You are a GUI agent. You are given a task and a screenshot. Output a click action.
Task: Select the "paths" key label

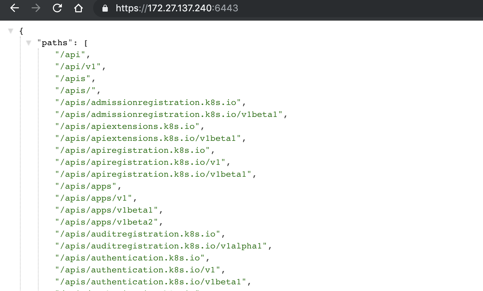click(x=55, y=43)
